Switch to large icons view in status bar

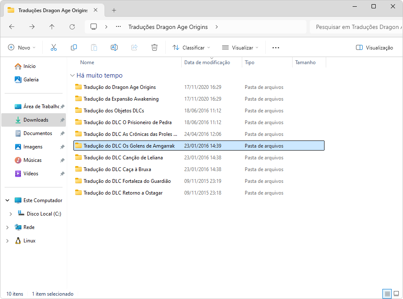tap(396, 294)
